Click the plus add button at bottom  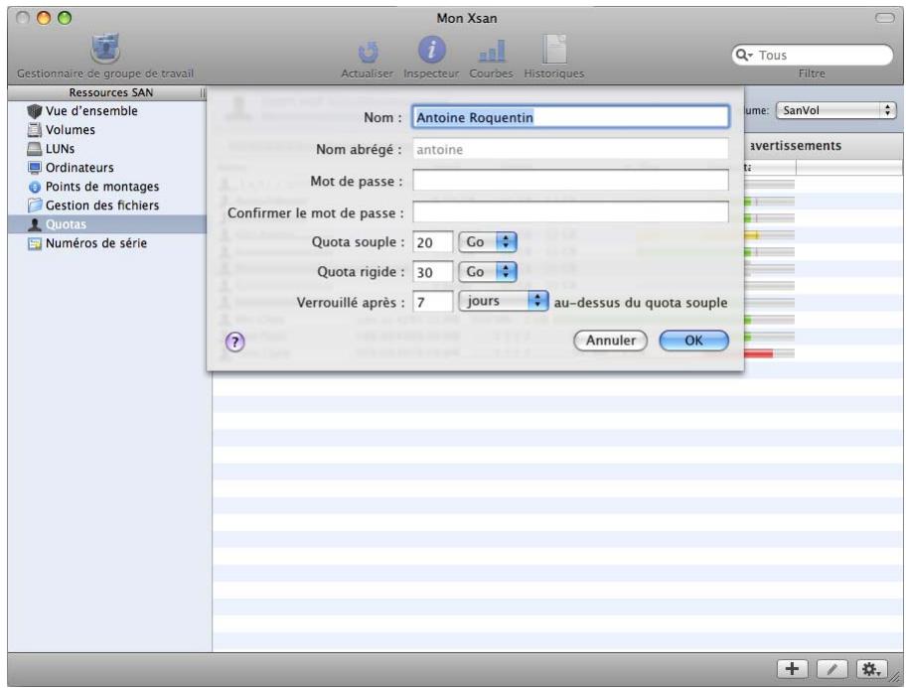point(792,669)
